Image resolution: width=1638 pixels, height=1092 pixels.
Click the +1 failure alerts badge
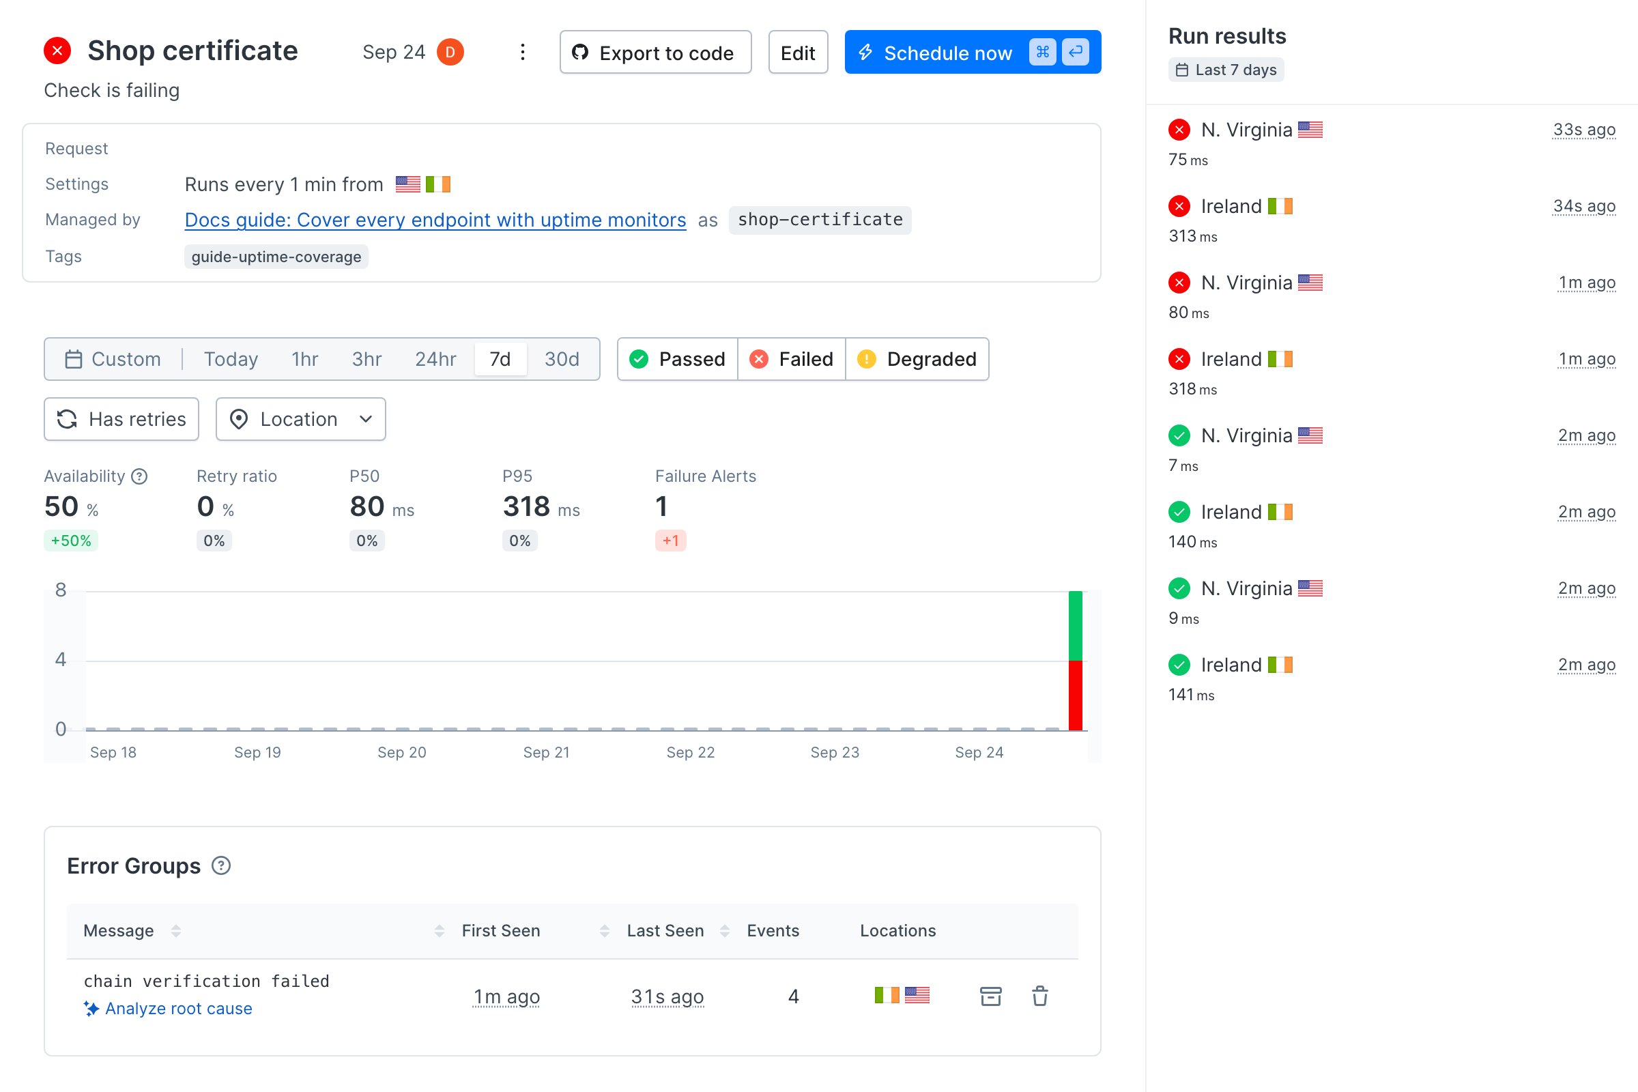pyautogui.click(x=671, y=541)
